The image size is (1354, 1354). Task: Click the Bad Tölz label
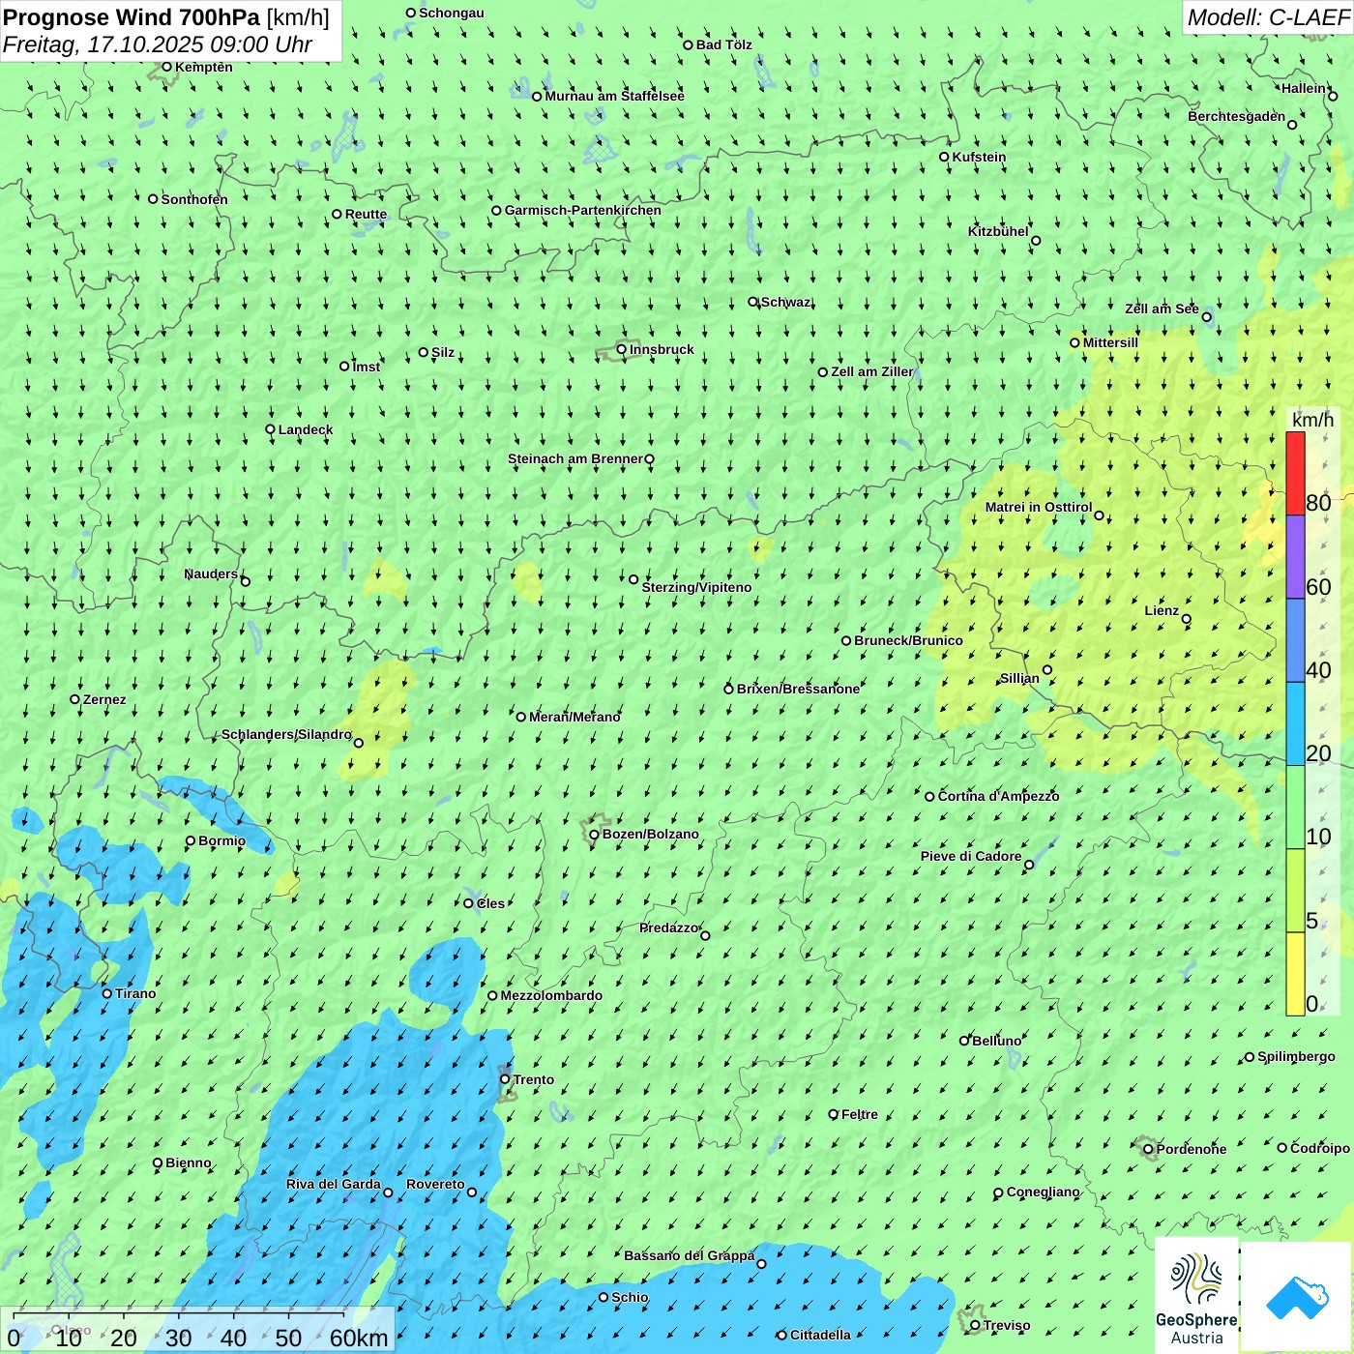click(x=724, y=44)
